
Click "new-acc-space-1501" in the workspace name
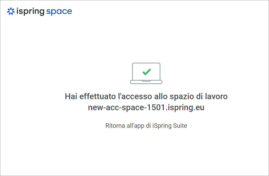[127, 107]
